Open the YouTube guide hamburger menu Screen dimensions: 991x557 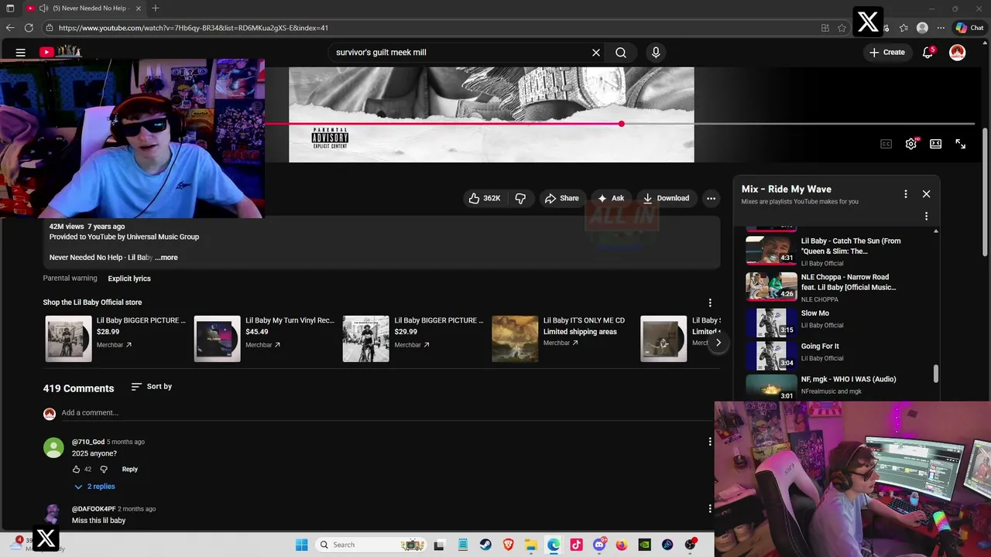pos(21,53)
